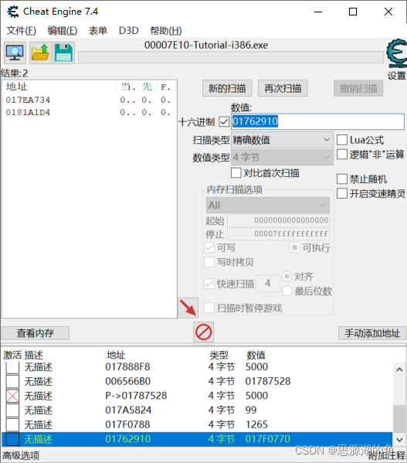Click the red arrow add-address icon
Screen dimensions: 407x463
click(188, 308)
